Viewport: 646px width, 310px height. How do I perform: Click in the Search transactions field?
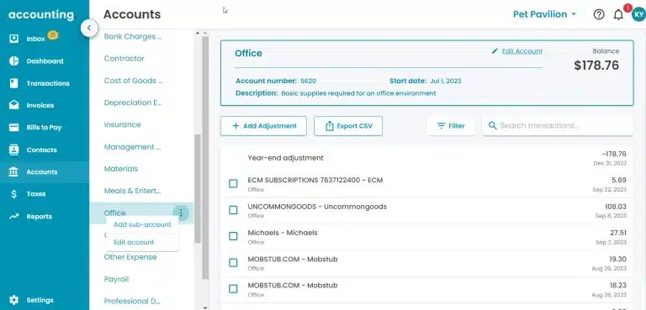(558, 126)
